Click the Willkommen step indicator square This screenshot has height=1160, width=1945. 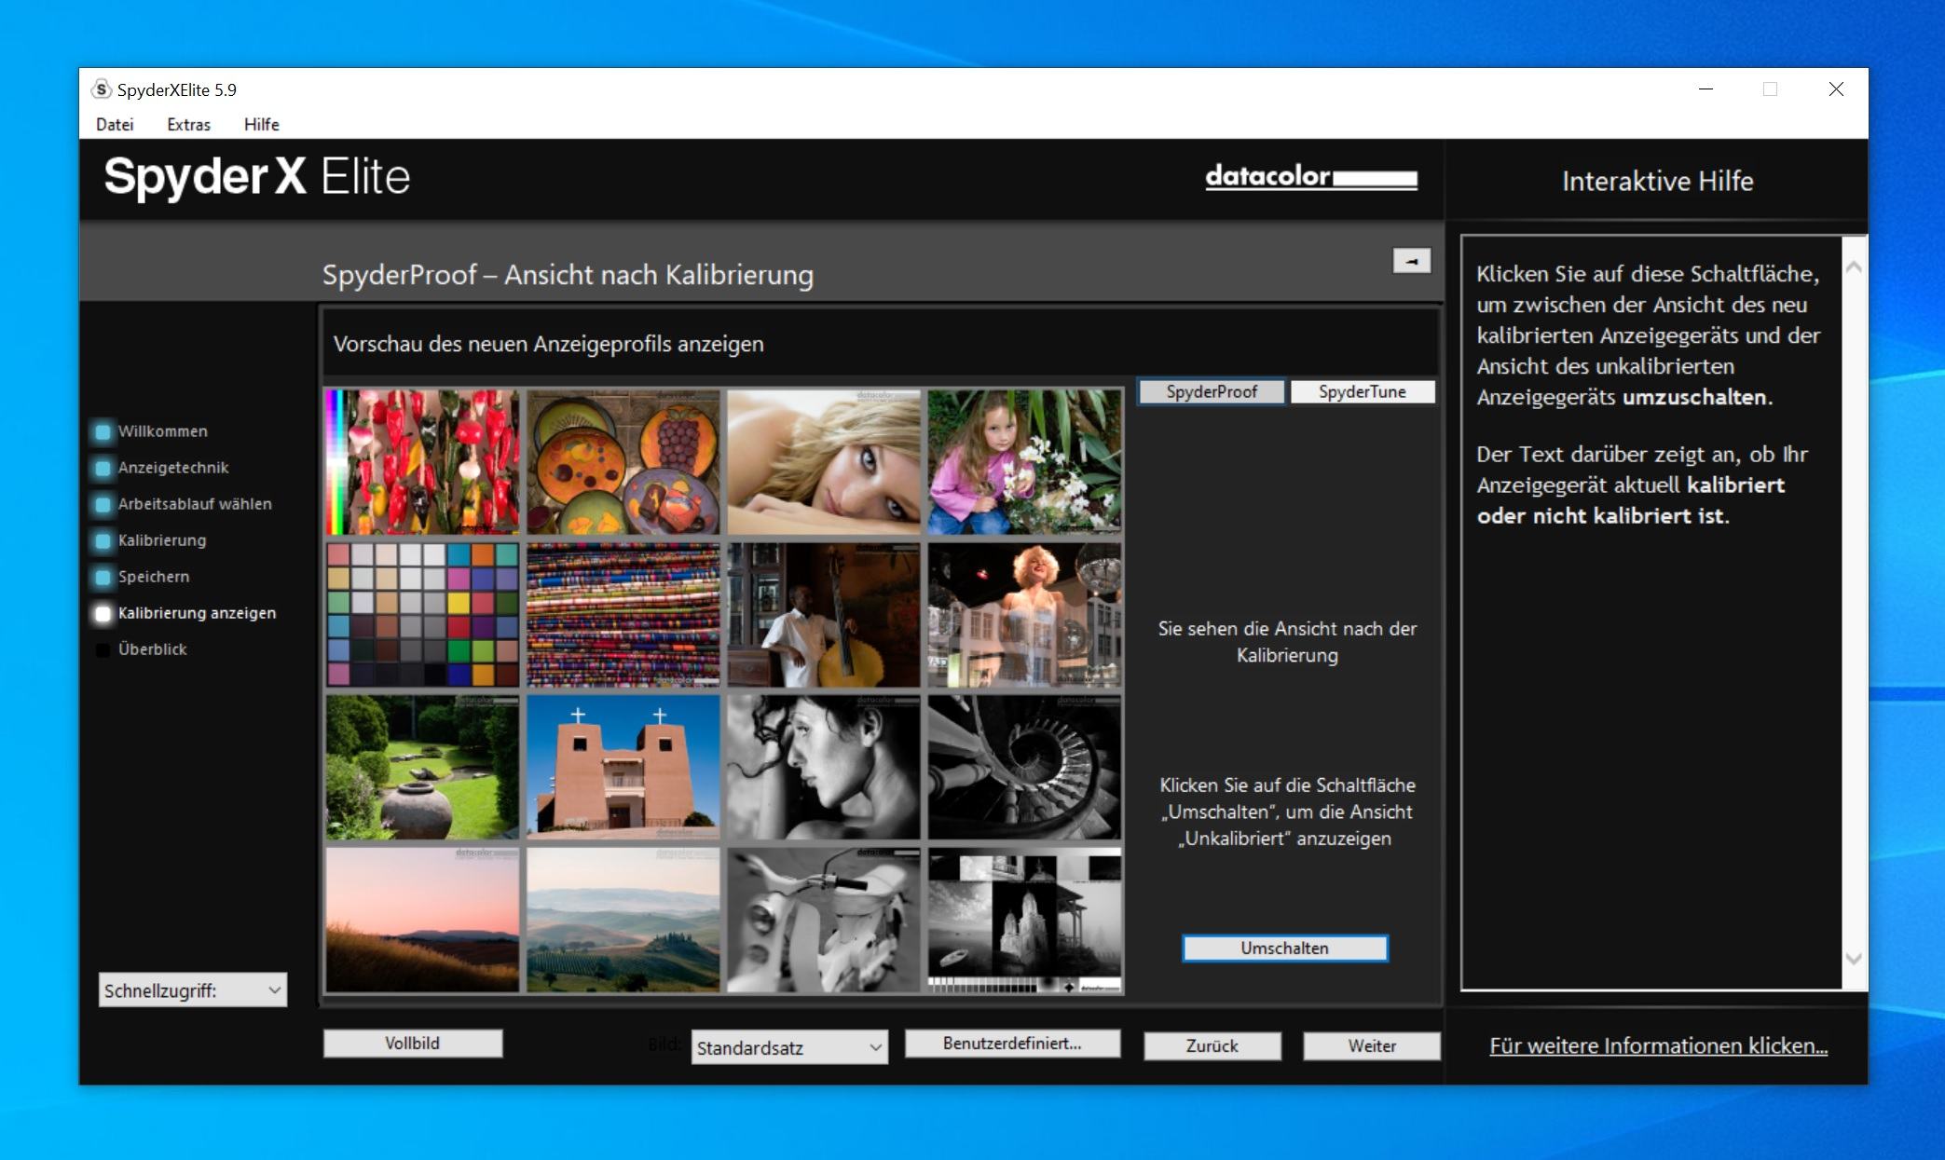pyautogui.click(x=103, y=431)
